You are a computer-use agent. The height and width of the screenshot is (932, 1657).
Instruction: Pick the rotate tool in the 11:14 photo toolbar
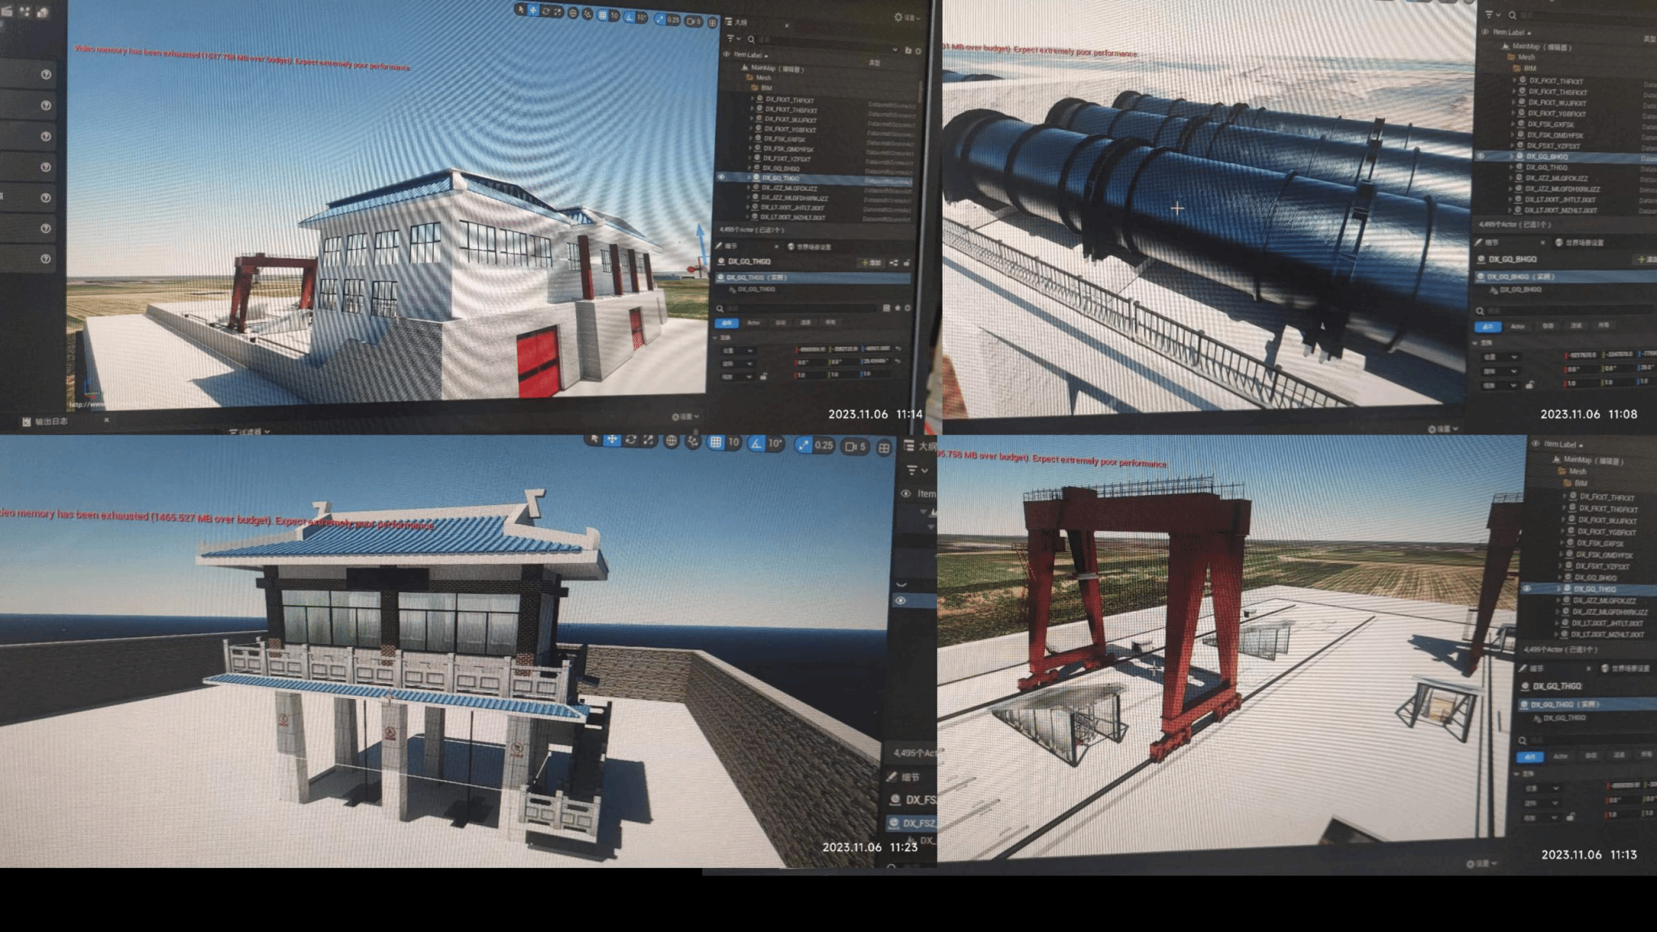(x=545, y=11)
